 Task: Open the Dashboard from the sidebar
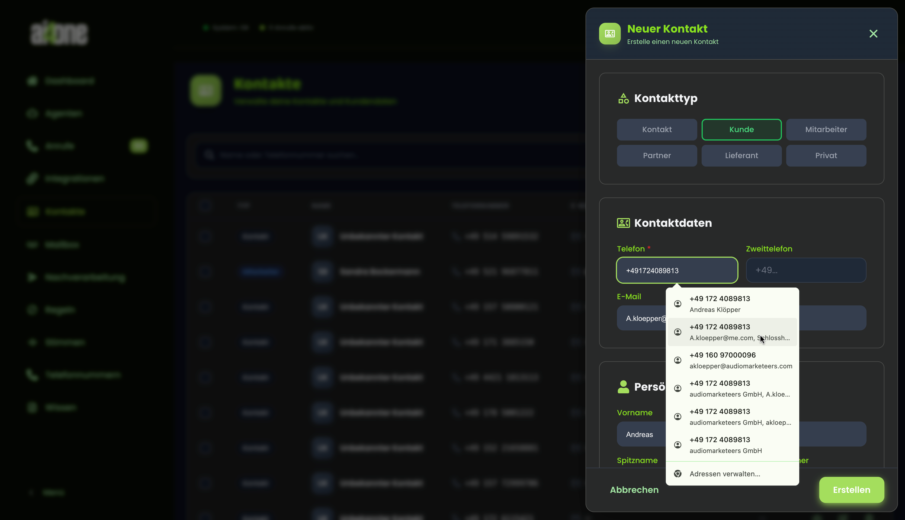pyautogui.click(x=70, y=81)
